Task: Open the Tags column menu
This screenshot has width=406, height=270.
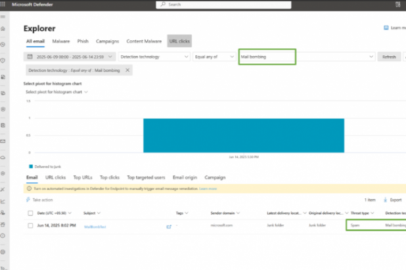Action: tap(182, 213)
